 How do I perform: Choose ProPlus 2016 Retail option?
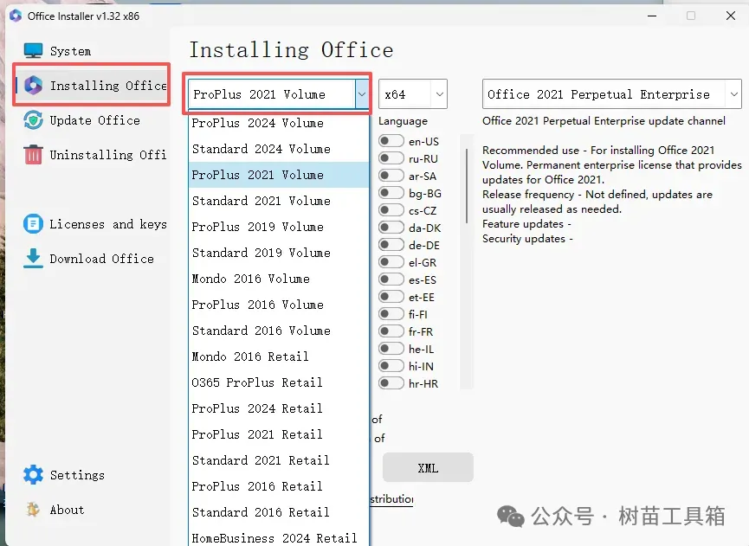click(x=279, y=486)
